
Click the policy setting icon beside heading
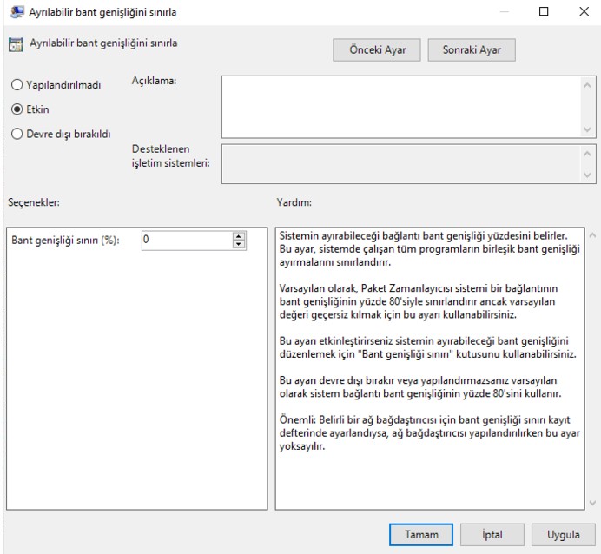[16, 44]
